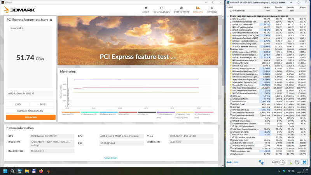The height and width of the screenshot is (175, 311).
Task: Click the 51.74 GB/s bandwidth score
Action: pyautogui.click(x=30, y=58)
